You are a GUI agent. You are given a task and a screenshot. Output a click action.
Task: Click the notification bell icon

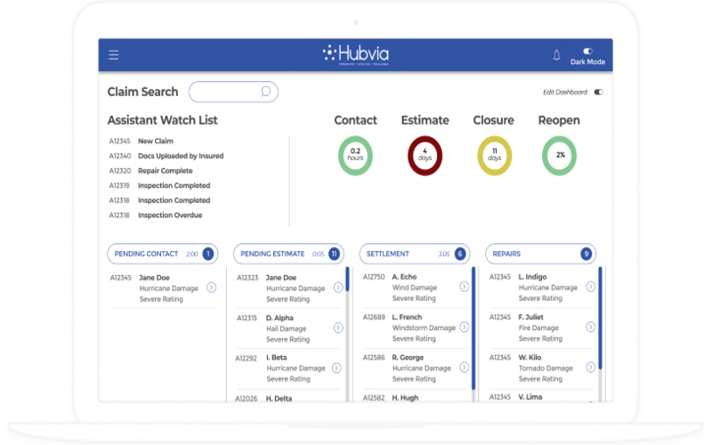(x=557, y=54)
